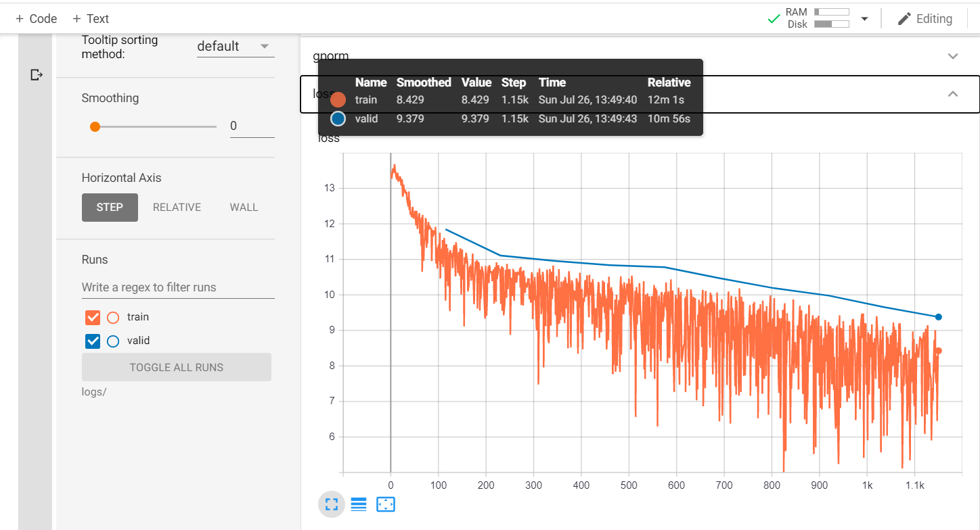The image size is (980, 530).
Task: Click the green connected checkmark
Action: coord(774,19)
